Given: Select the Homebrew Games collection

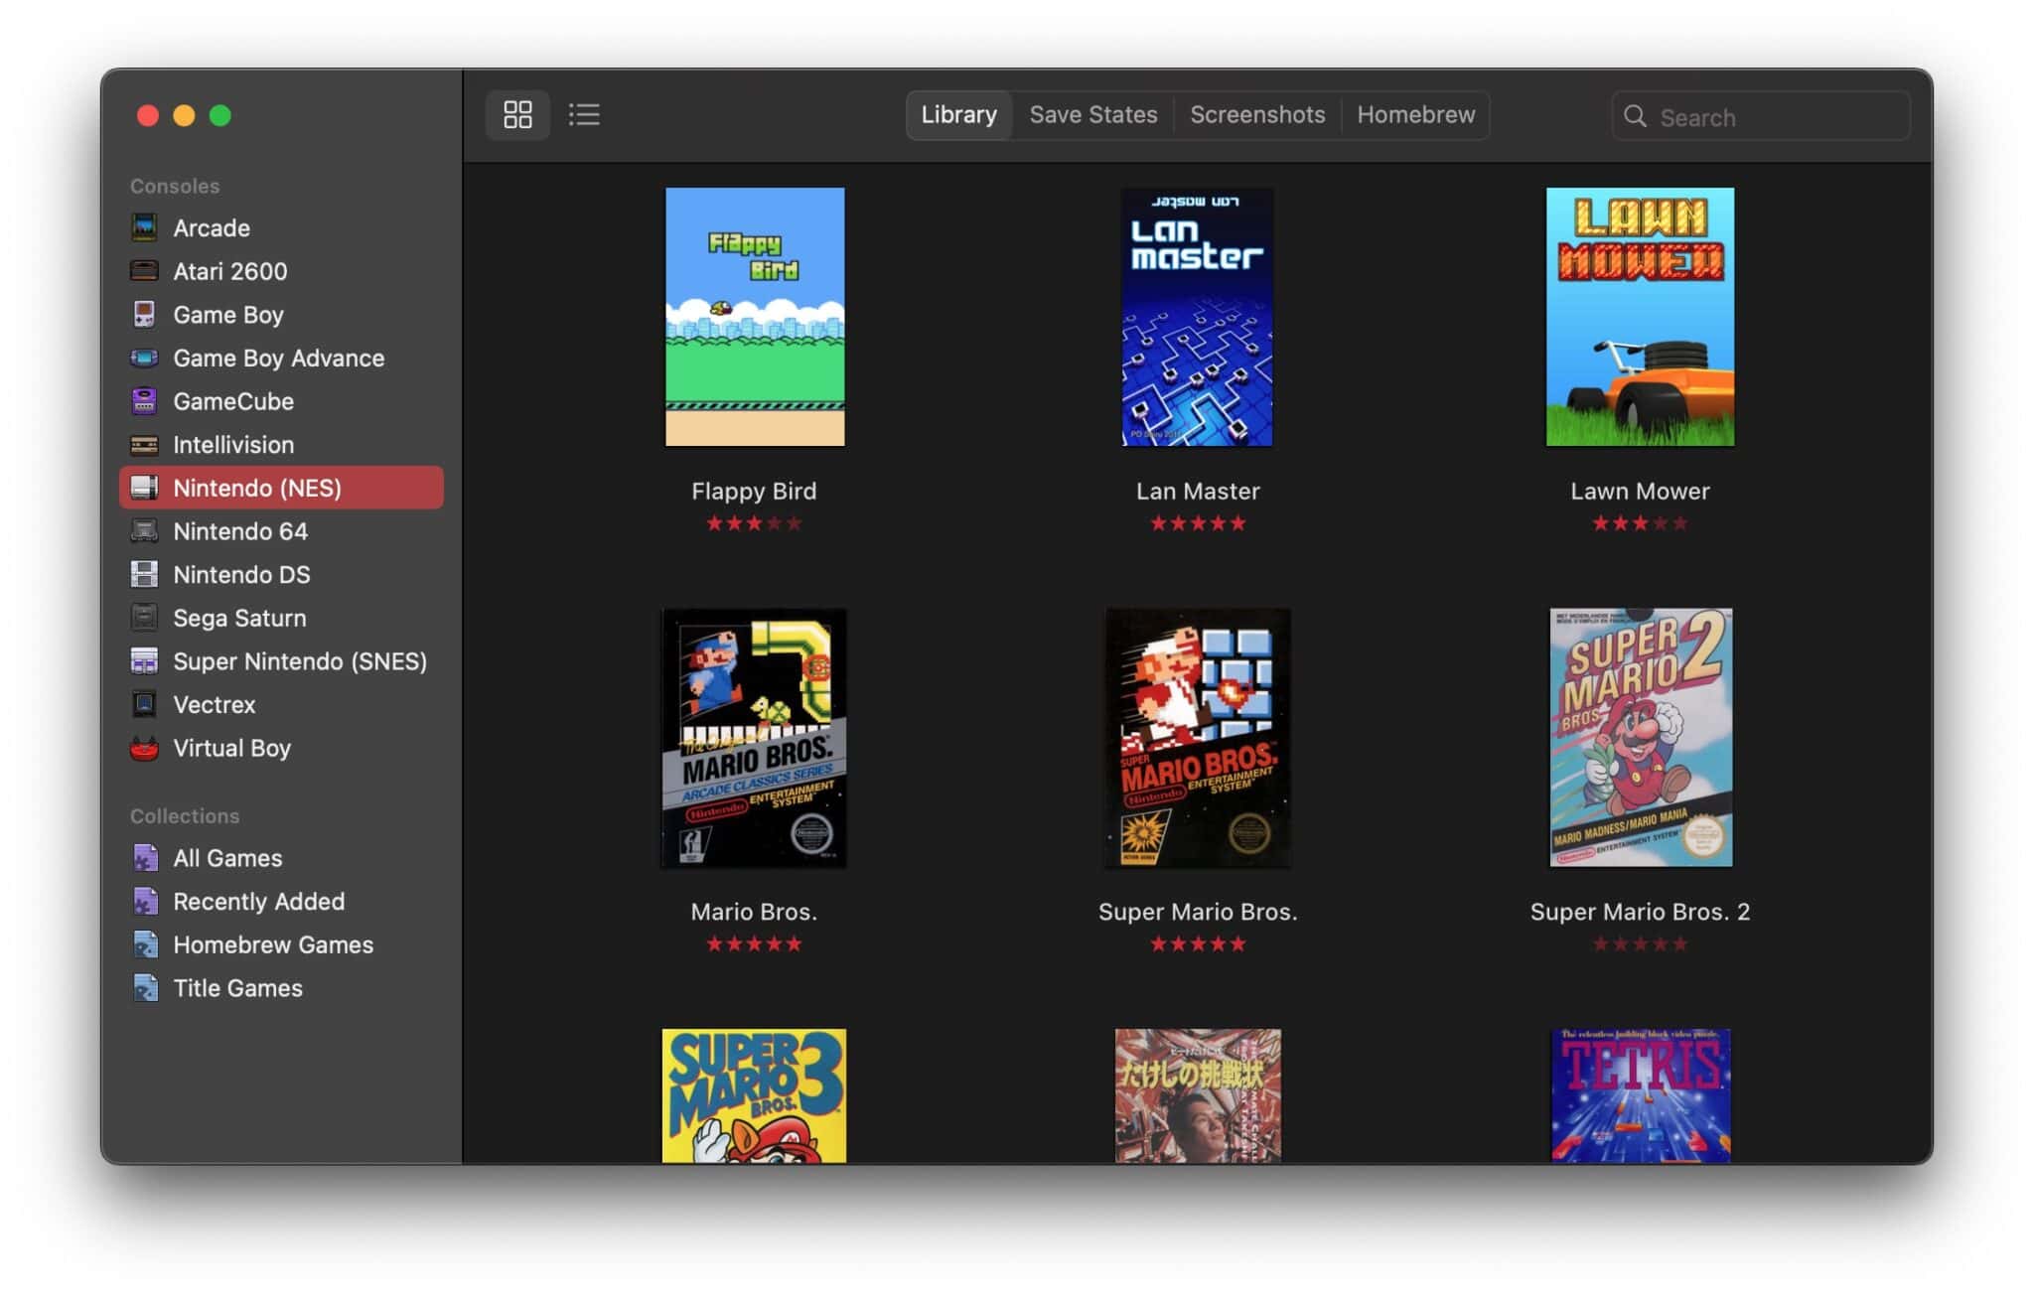Looking at the screenshot, I should click(273, 944).
